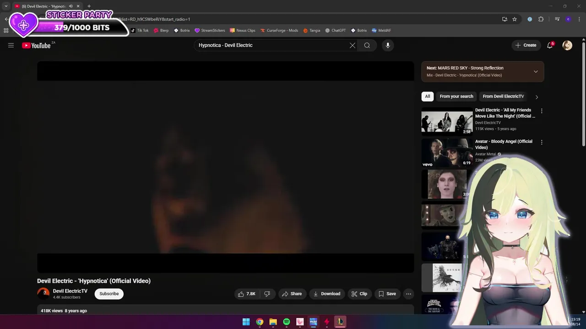This screenshot has height=329, width=586.
Task: Open the red lightning app on taskbar
Action: coord(326,322)
